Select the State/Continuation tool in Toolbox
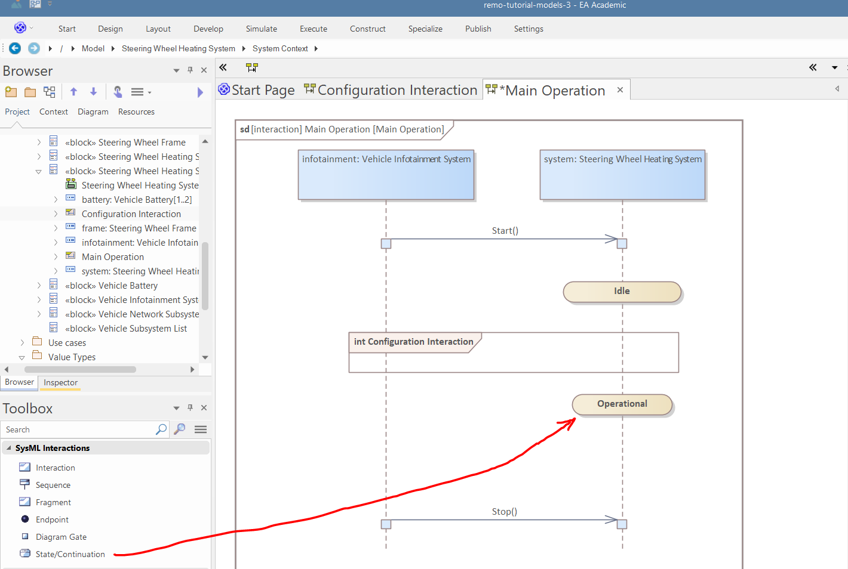 point(70,554)
